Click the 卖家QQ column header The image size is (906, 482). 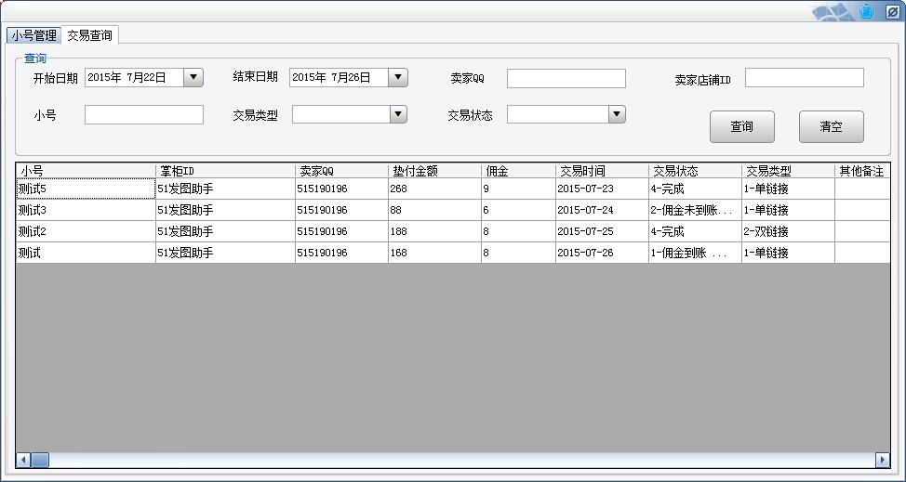click(x=341, y=171)
